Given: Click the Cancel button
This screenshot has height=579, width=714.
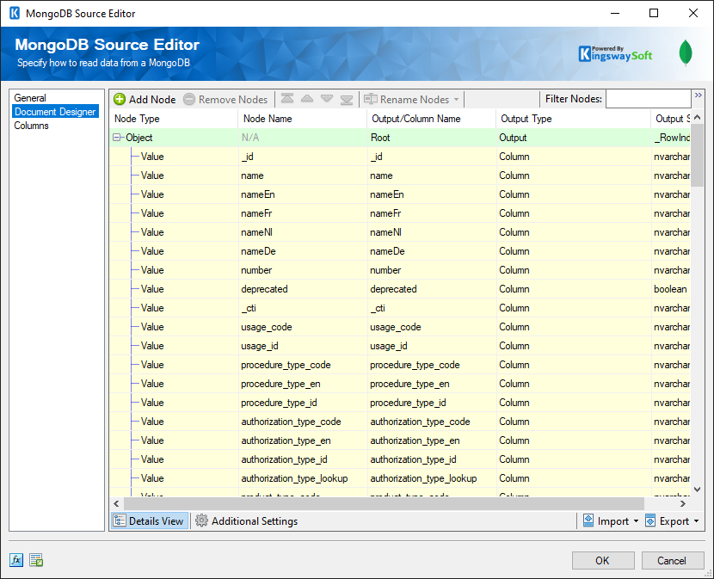Looking at the screenshot, I should 672,560.
